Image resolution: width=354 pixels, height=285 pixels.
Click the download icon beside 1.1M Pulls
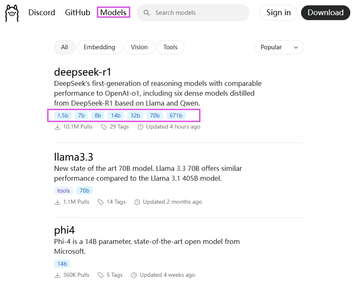pos(56,202)
